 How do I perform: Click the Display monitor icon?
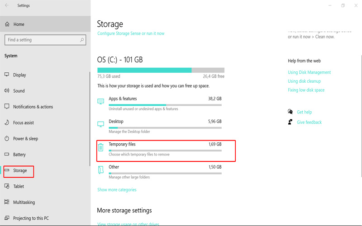[x=7, y=75]
